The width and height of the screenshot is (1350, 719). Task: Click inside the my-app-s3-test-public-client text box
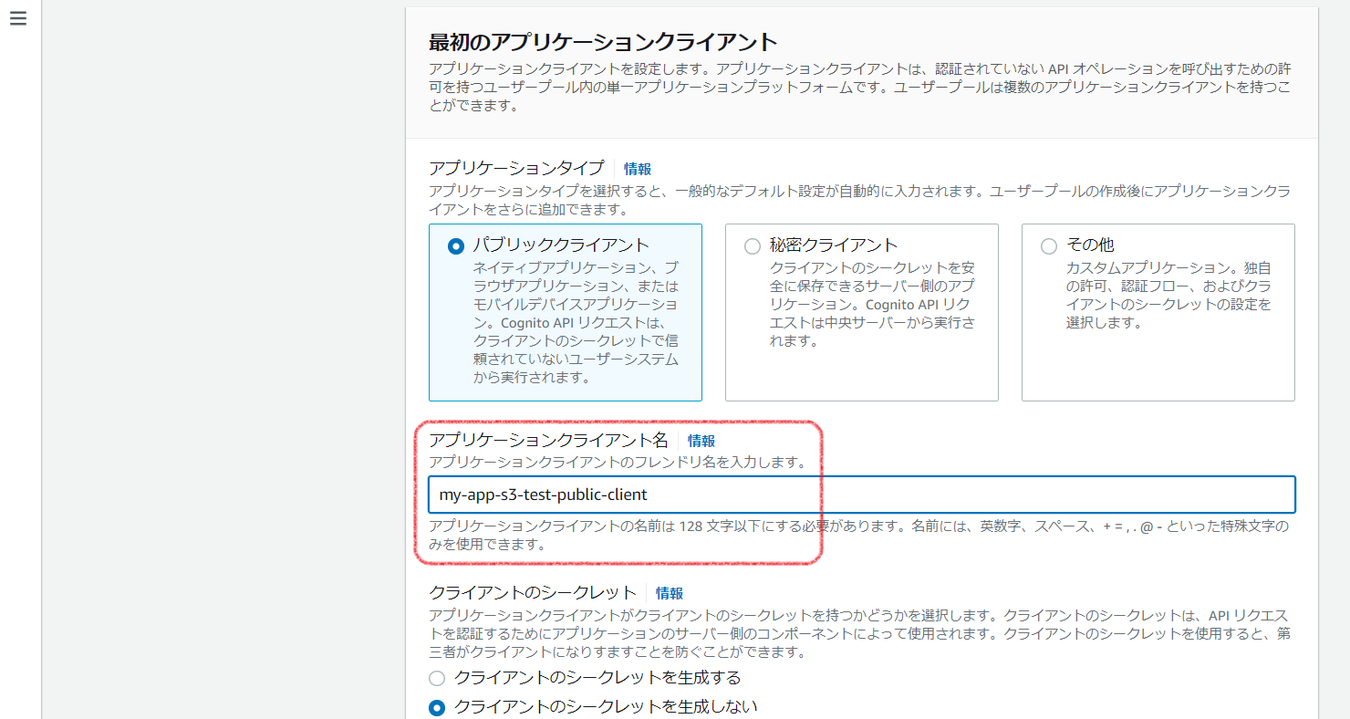tap(862, 494)
